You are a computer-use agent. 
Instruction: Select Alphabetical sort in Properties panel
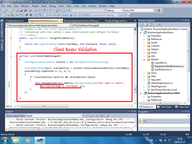[x=145, y=121]
